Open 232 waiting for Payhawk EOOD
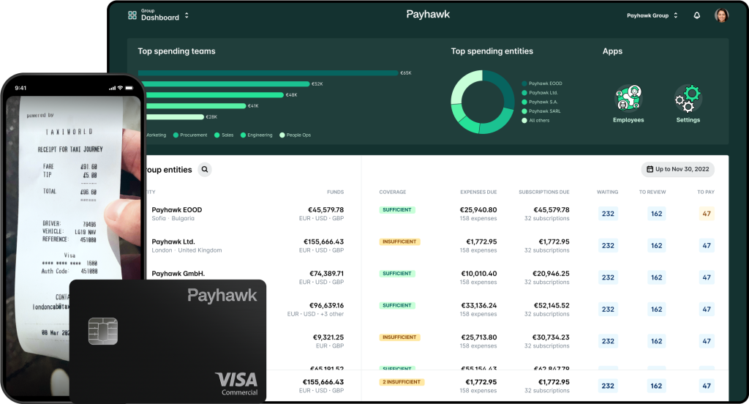The height and width of the screenshot is (404, 749). click(x=608, y=214)
